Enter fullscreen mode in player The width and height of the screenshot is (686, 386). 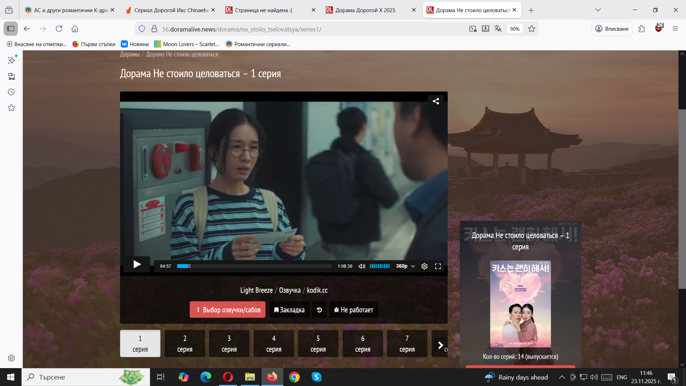pyautogui.click(x=438, y=266)
